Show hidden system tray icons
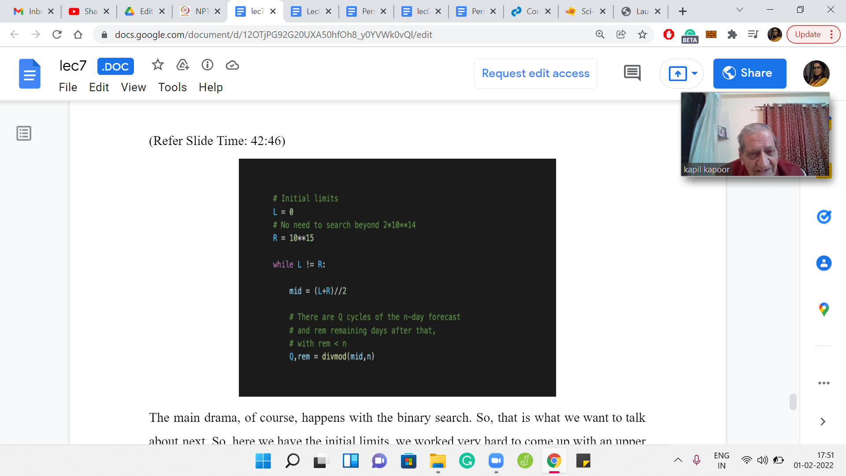Viewport: 846px width, 476px height. tap(678, 460)
